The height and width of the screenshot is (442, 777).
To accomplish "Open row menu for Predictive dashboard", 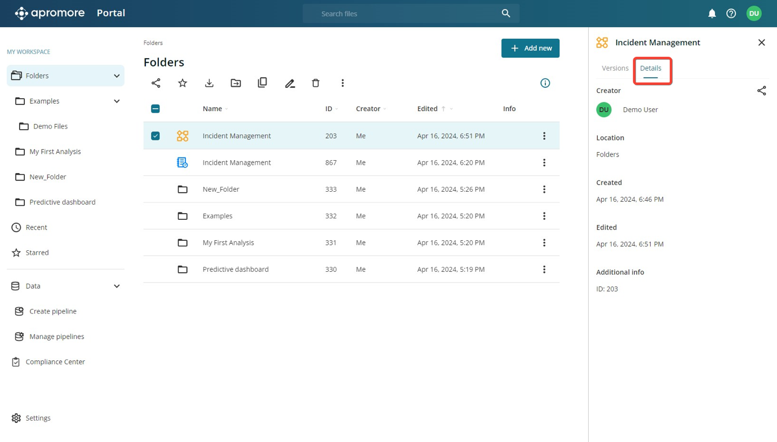I will click(544, 269).
